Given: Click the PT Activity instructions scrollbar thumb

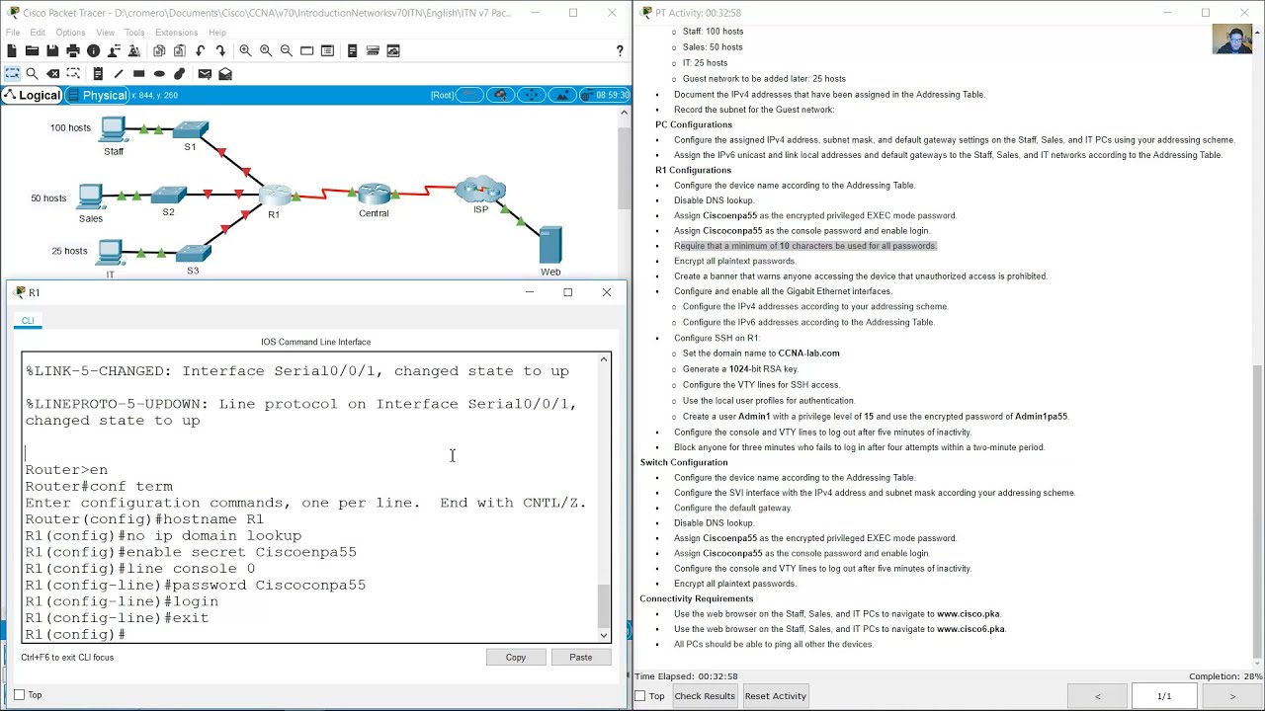Looking at the screenshot, I should 1257,510.
